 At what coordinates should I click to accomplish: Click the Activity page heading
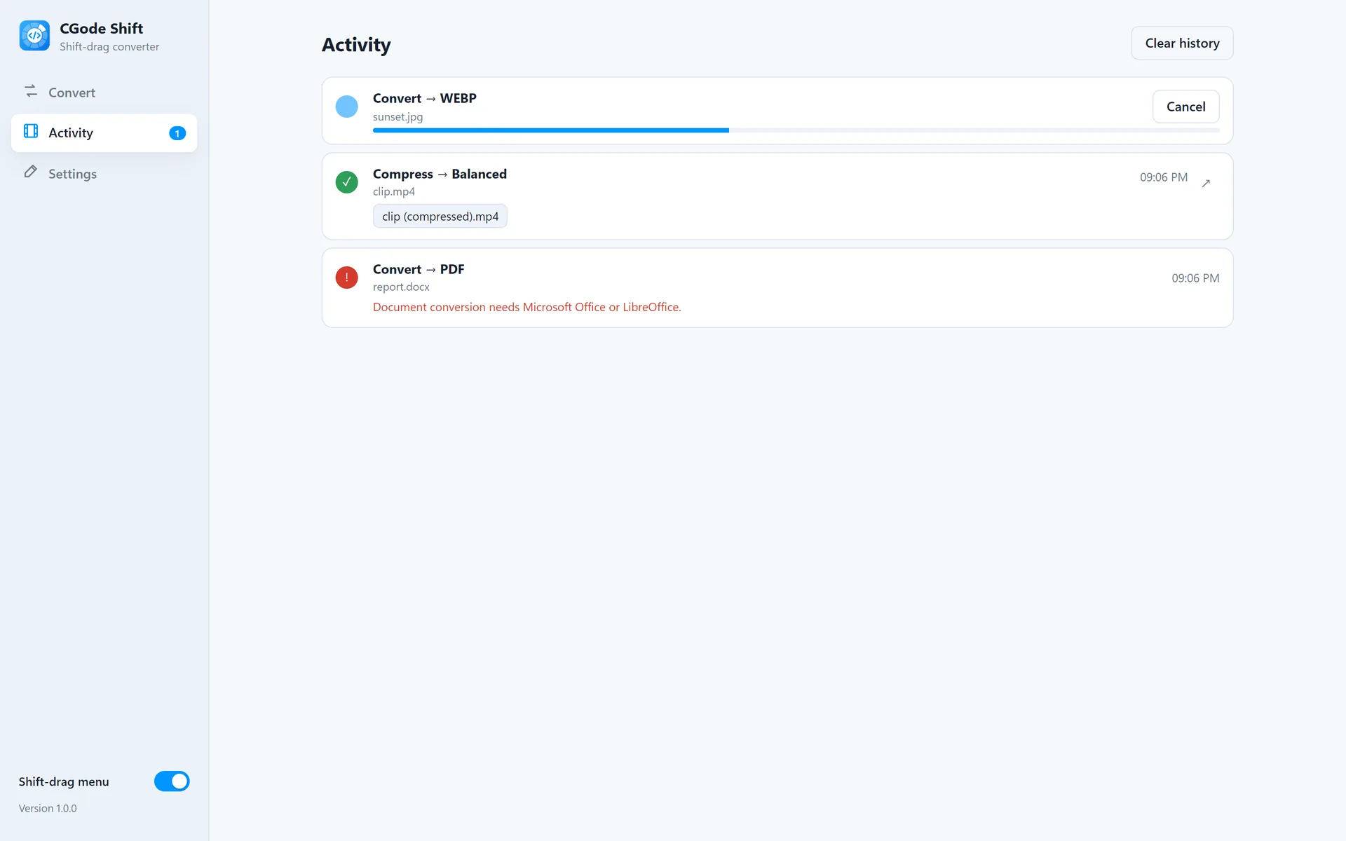(356, 45)
